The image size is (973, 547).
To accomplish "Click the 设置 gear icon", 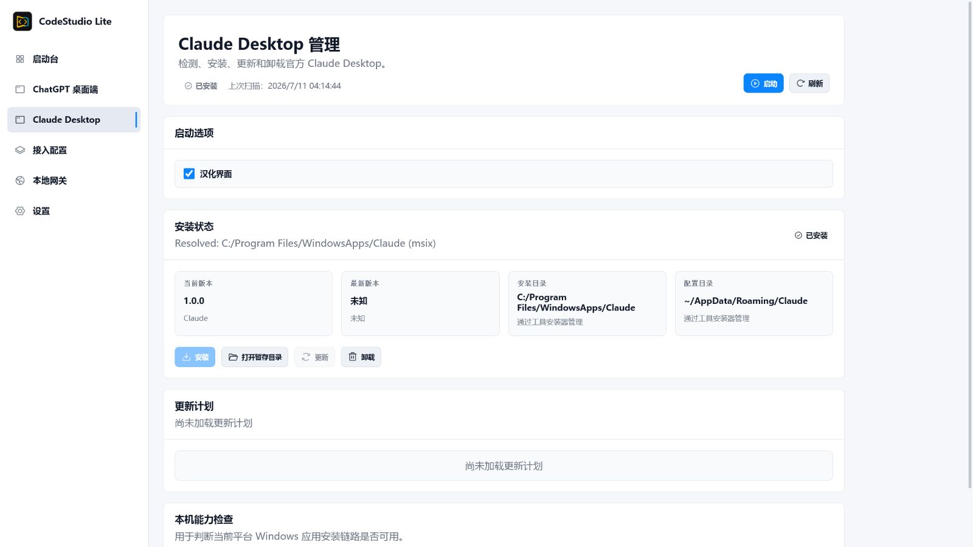I will click(x=20, y=211).
